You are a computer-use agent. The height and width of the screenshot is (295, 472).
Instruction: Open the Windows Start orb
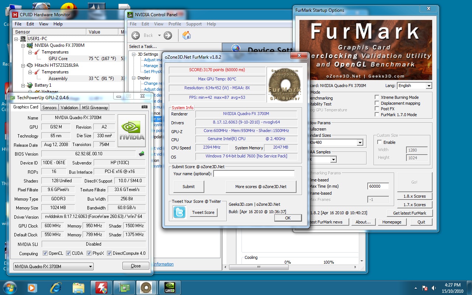pos(10,287)
